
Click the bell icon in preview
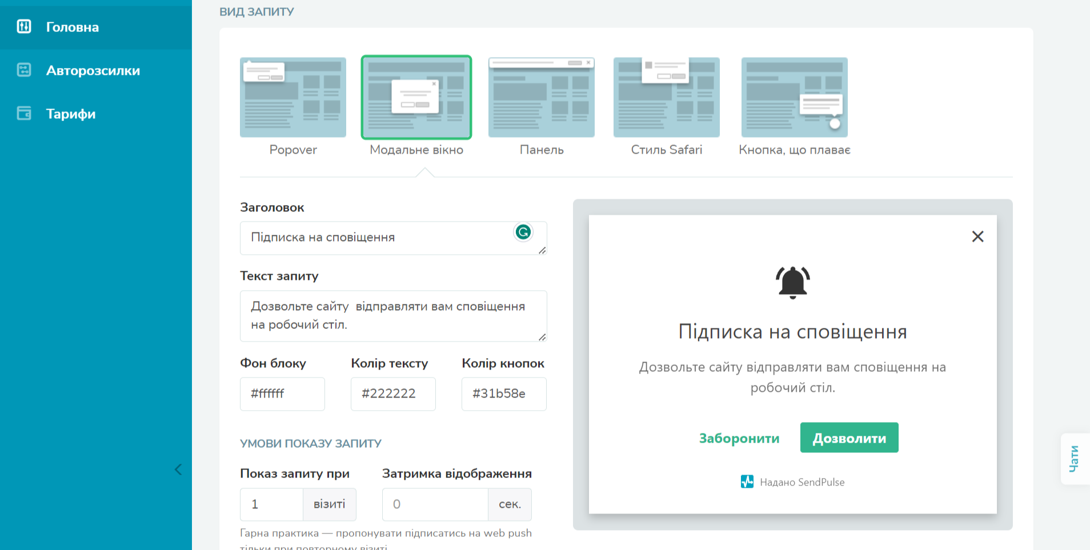(x=792, y=282)
